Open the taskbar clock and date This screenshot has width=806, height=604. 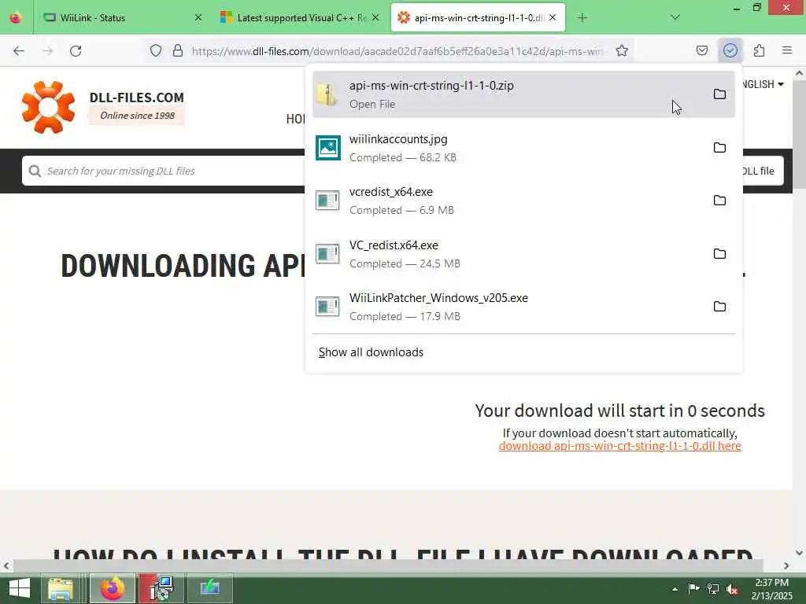[x=771, y=589]
